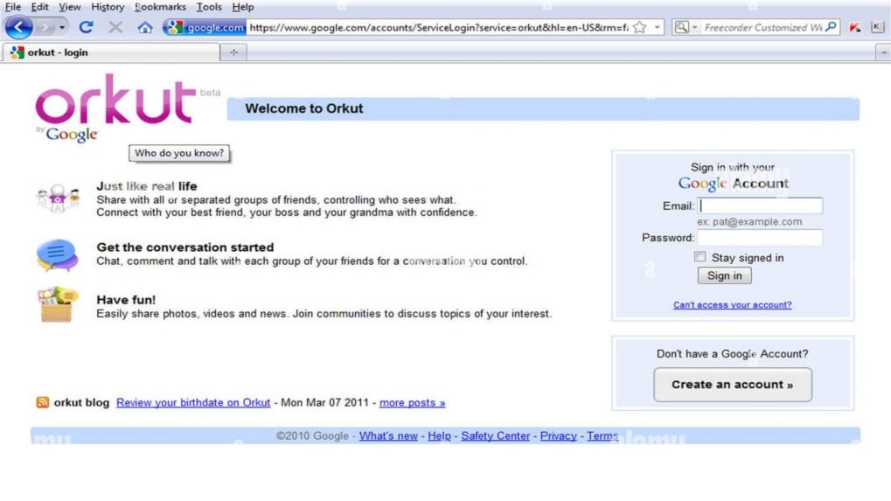Open the Help menu
891x501 pixels.
[x=242, y=7]
